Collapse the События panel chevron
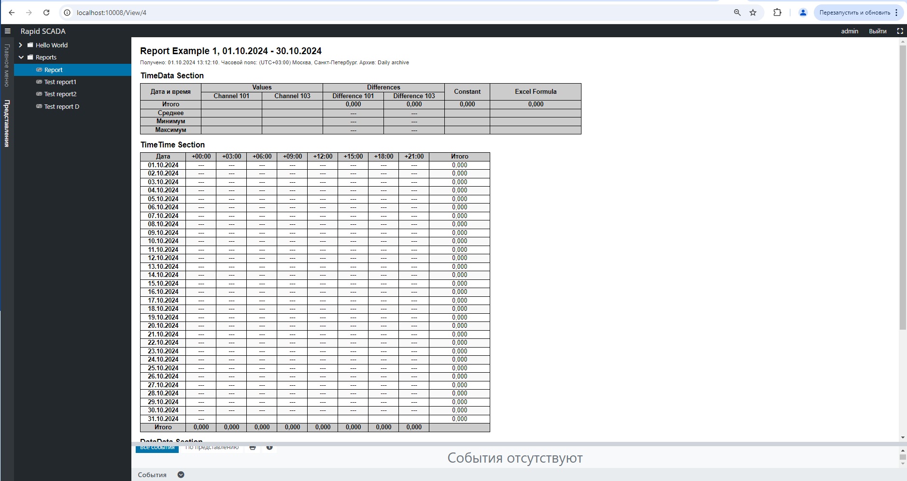 181,475
